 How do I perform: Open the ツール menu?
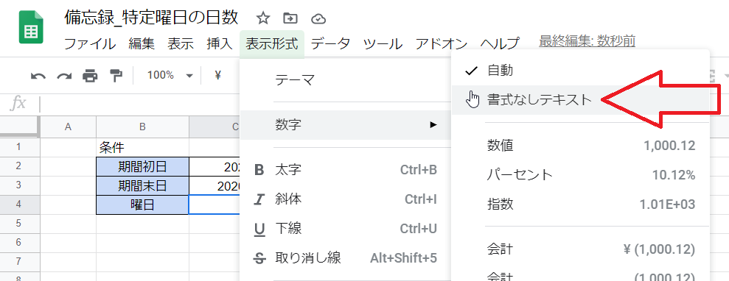383,43
